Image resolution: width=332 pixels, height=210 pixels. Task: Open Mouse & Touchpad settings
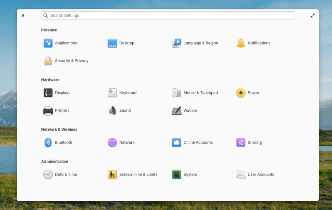(195, 93)
